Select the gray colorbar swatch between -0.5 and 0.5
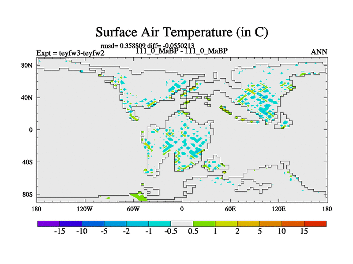Screen dimensions: 353x264 (182, 224)
